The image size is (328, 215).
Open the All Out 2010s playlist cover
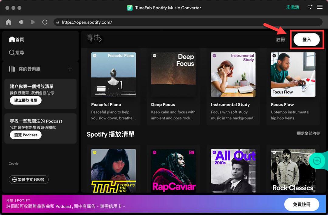[233, 170]
